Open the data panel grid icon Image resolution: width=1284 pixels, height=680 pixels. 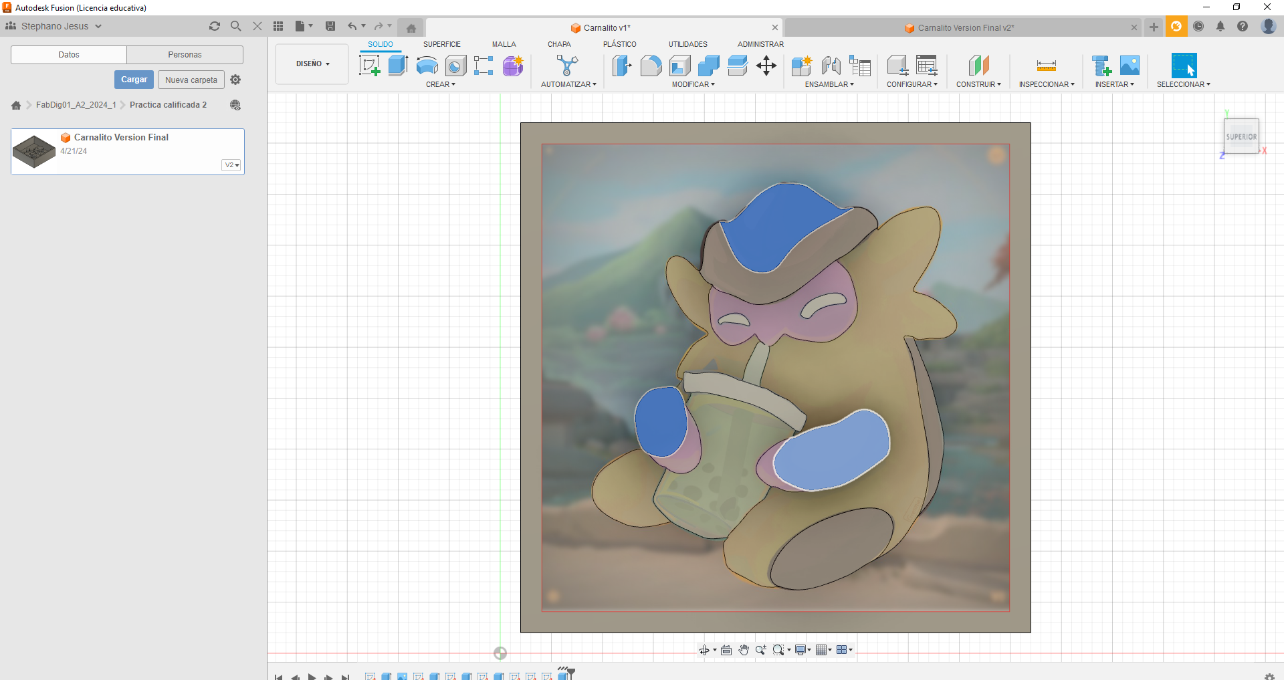(x=278, y=26)
